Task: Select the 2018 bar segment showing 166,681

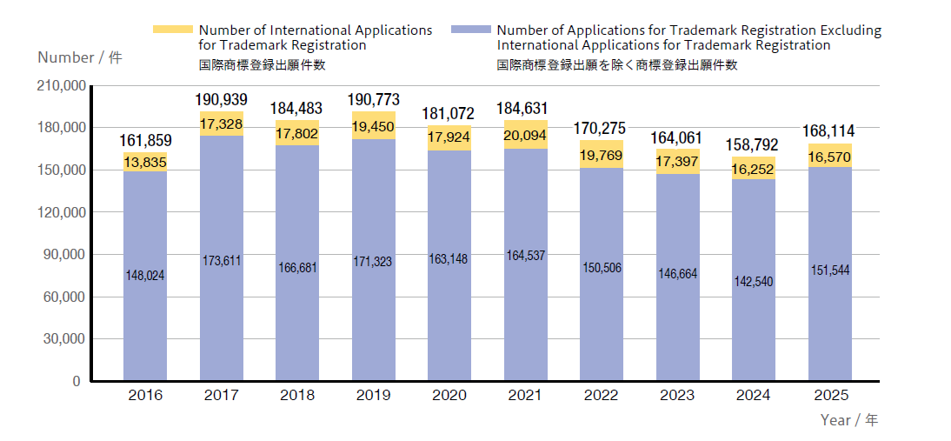Action: tap(297, 267)
